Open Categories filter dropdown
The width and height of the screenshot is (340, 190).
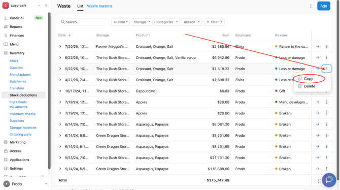tap(167, 22)
